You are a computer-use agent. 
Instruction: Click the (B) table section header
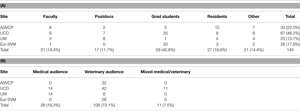click(150, 61)
